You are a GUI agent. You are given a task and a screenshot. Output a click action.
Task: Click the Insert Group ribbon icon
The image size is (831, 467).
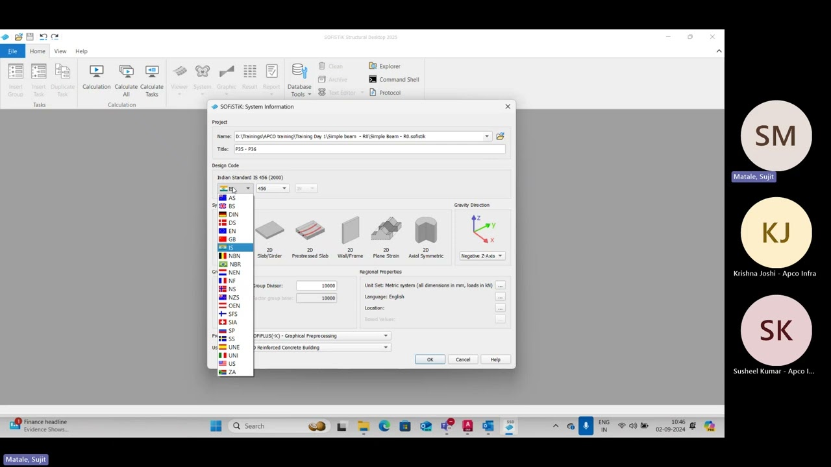[x=16, y=81]
